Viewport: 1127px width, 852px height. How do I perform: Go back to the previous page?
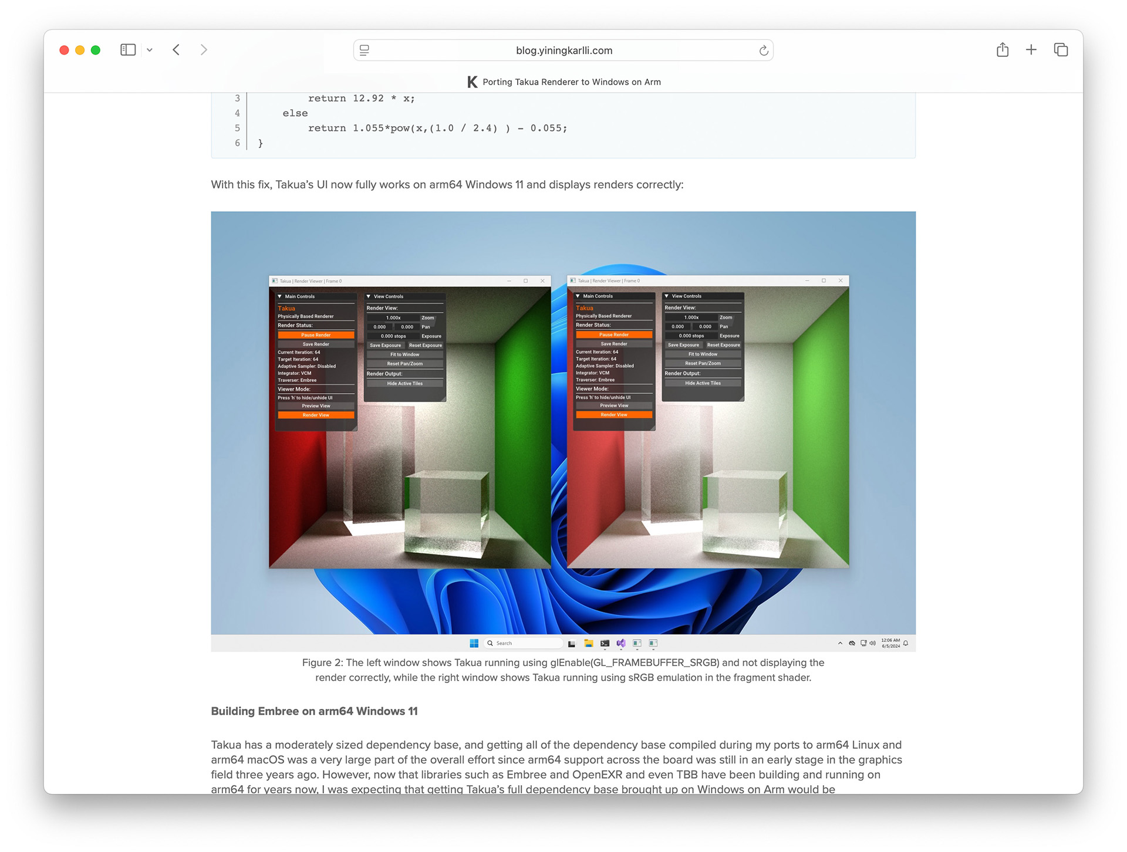176,50
